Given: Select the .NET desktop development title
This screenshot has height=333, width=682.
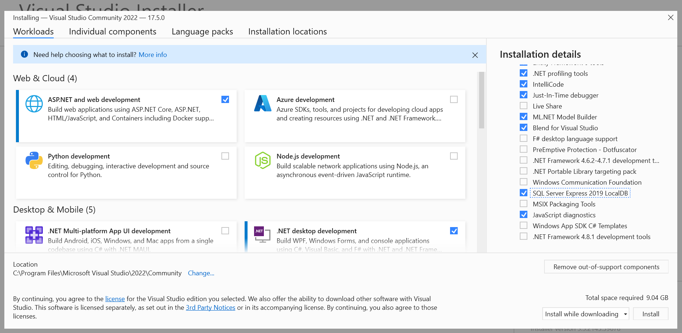Looking at the screenshot, I should coord(317,231).
